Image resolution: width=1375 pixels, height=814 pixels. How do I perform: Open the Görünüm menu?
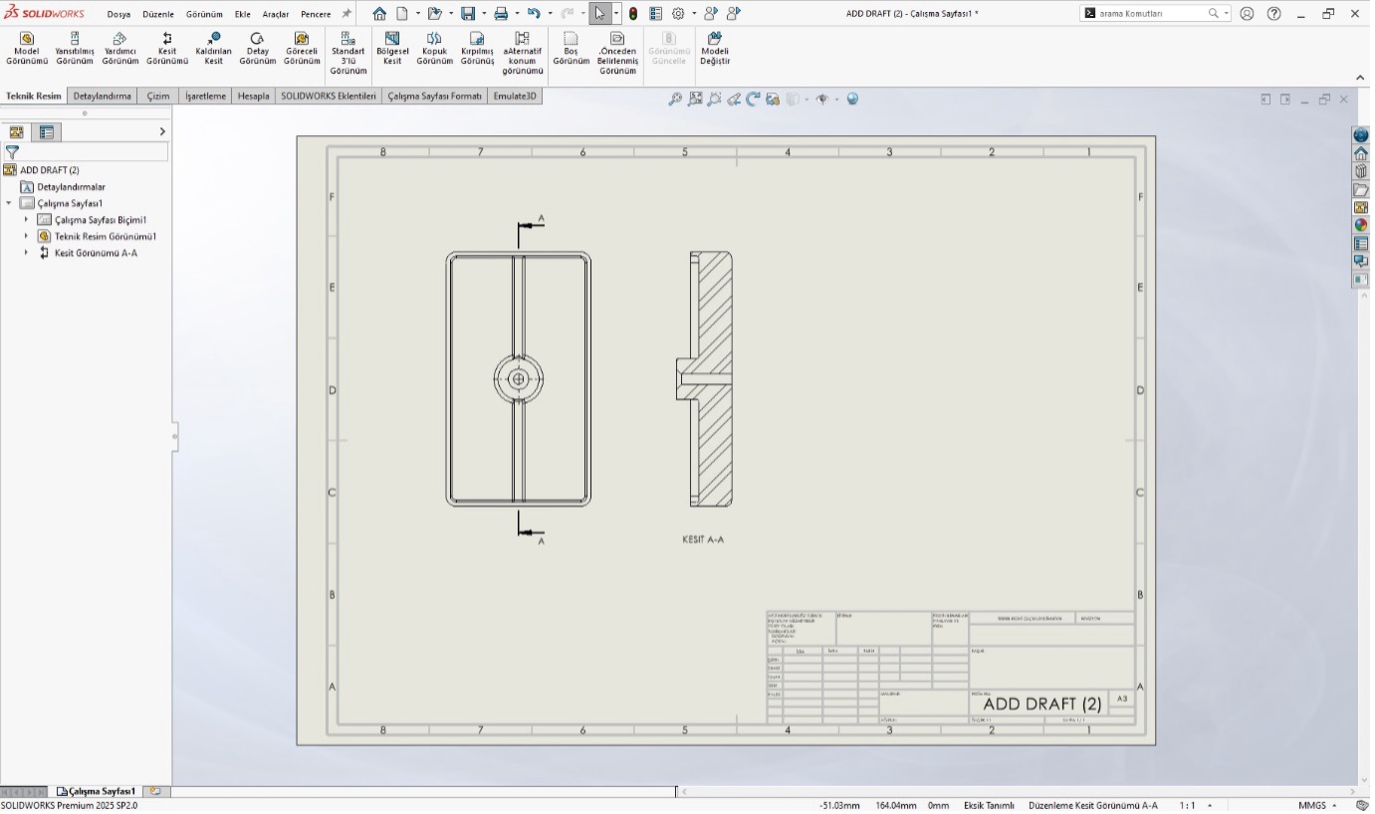point(204,14)
